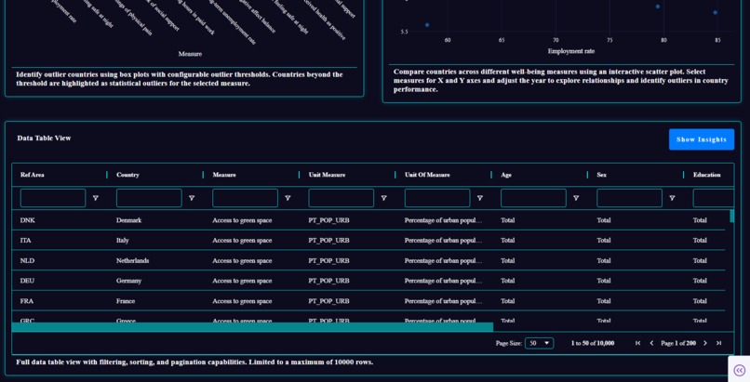The width and height of the screenshot is (750, 382).
Task: Click the table's vertical scrollbar thumb
Action: (x=731, y=216)
